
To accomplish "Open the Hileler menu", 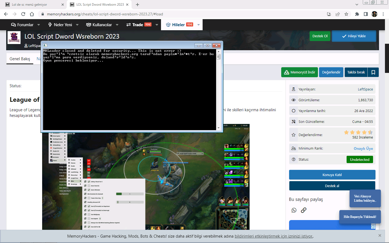I will tap(179, 25).
